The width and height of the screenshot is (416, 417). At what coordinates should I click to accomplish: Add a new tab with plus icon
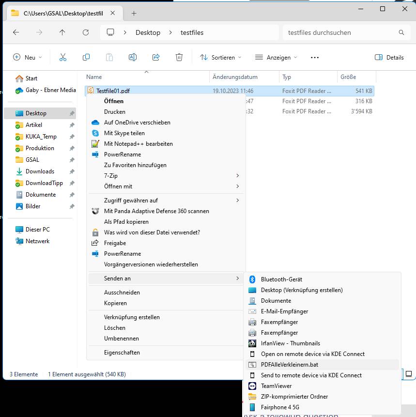(134, 13)
